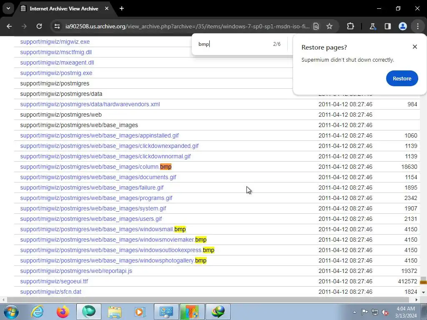Select the Internet Archive: View Archive tab
Viewport: 427px width, 320px height.
click(x=64, y=9)
